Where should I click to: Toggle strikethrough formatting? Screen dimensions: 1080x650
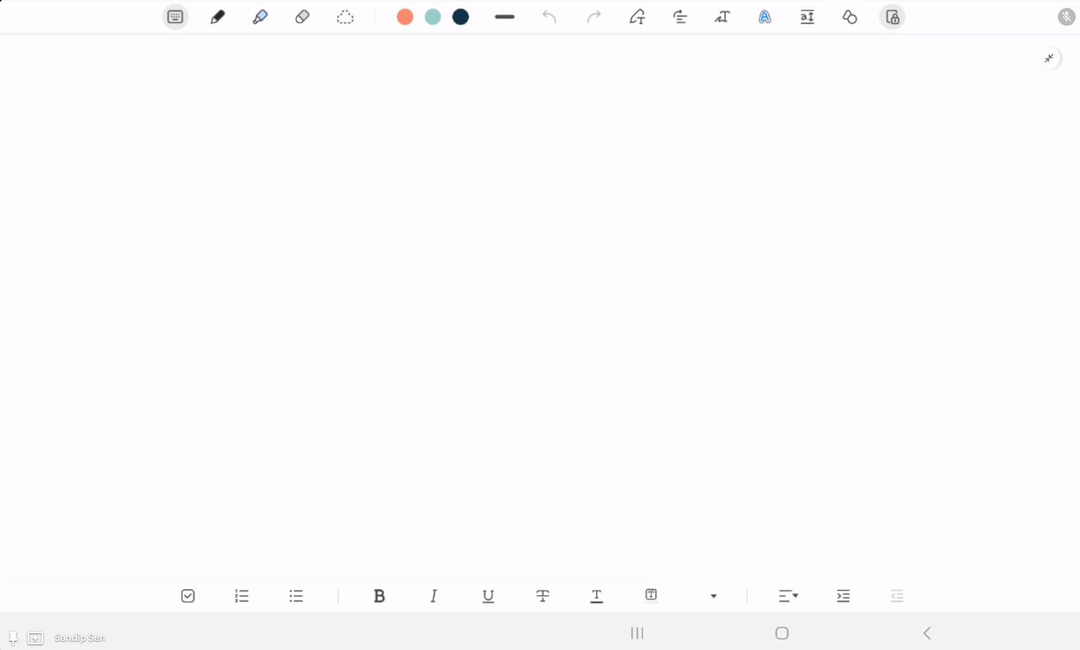543,596
